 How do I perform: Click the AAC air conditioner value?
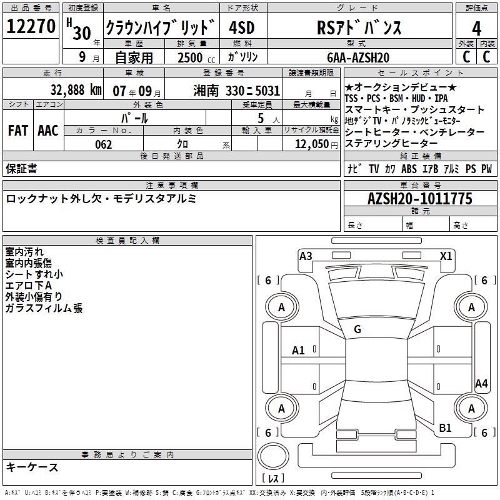pyautogui.click(x=48, y=131)
